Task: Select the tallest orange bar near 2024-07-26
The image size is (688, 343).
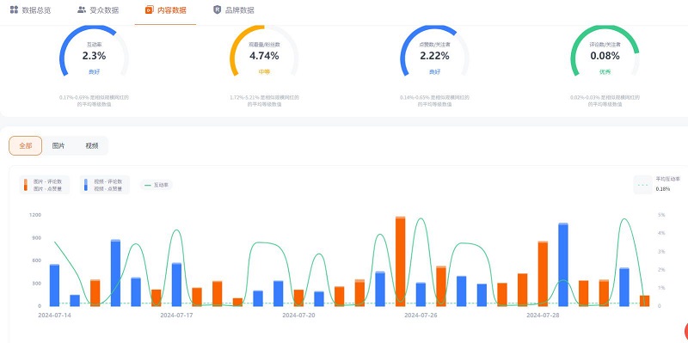Action: 400,261
